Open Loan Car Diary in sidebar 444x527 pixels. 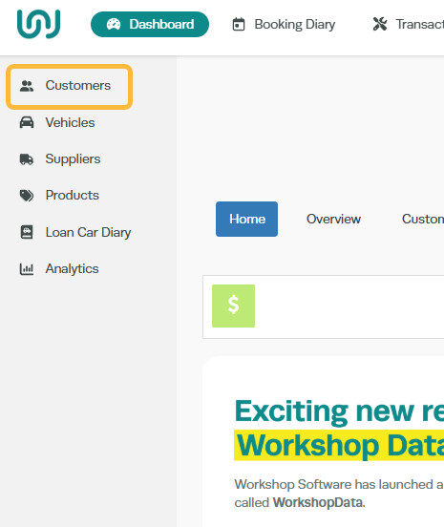89,232
